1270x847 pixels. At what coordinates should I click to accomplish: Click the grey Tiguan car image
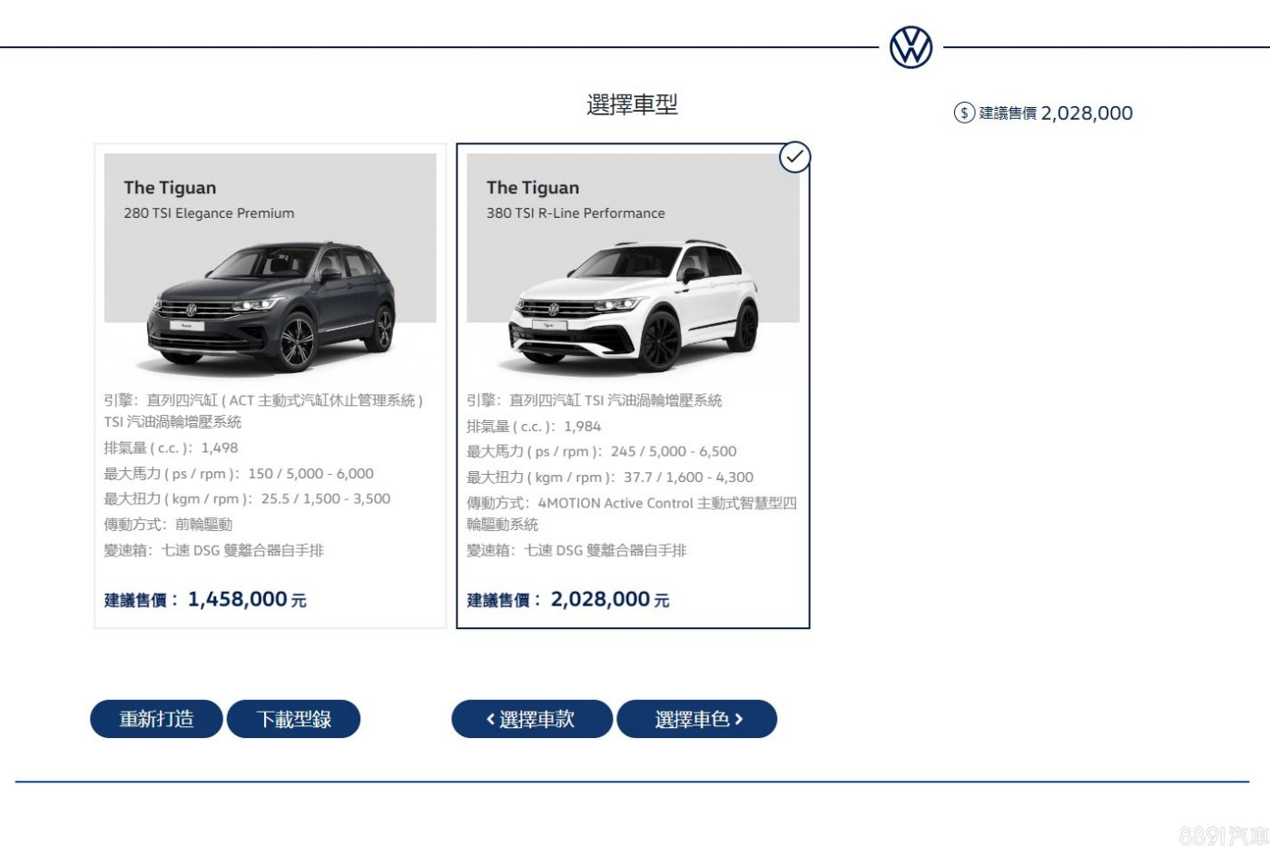click(x=272, y=307)
